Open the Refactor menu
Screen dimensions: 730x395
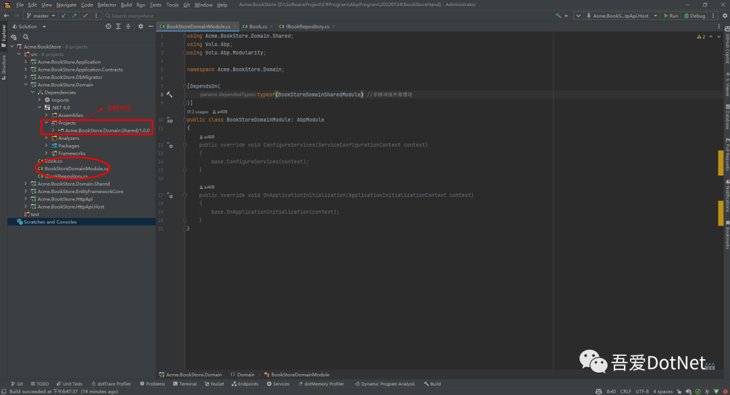coord(107,5)
